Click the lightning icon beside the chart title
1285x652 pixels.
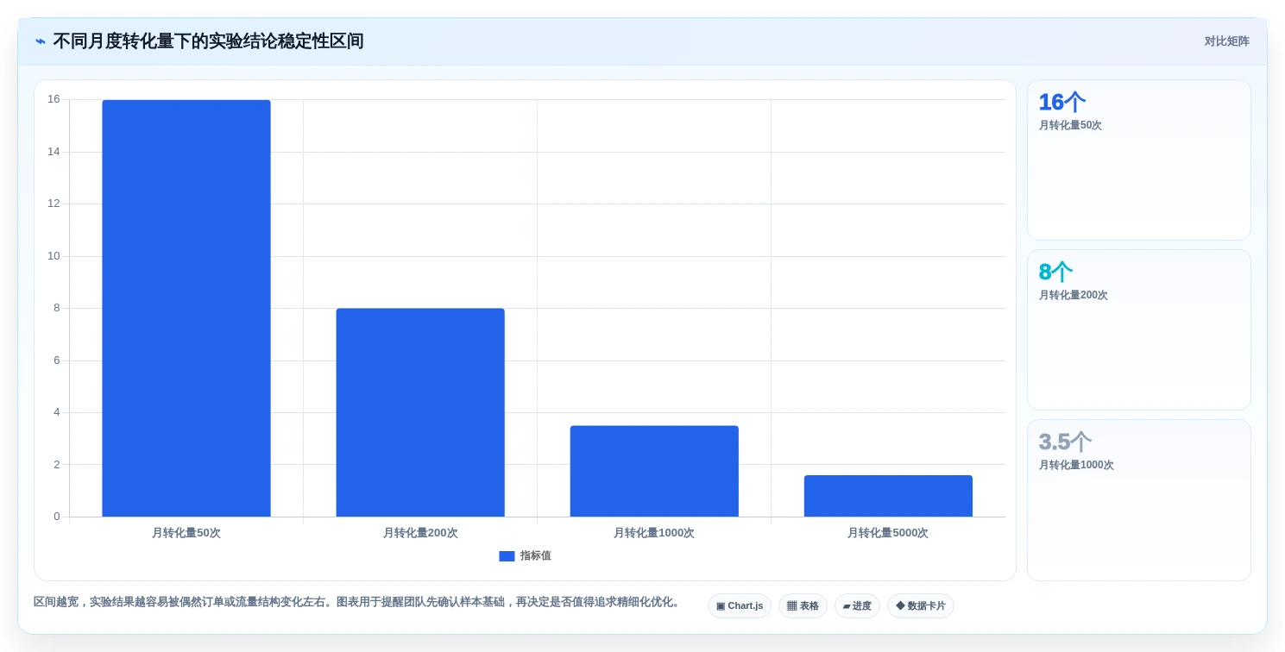(41, 41)
